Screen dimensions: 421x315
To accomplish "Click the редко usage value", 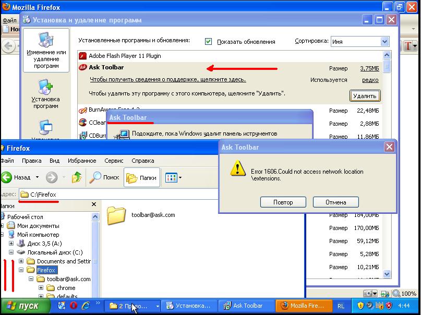I will [x=370, y=80].
